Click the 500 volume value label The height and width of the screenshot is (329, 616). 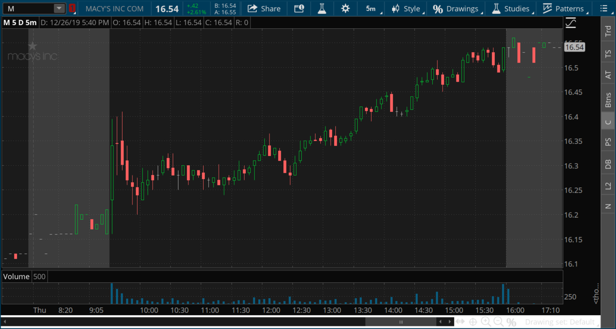coord(40,277)
